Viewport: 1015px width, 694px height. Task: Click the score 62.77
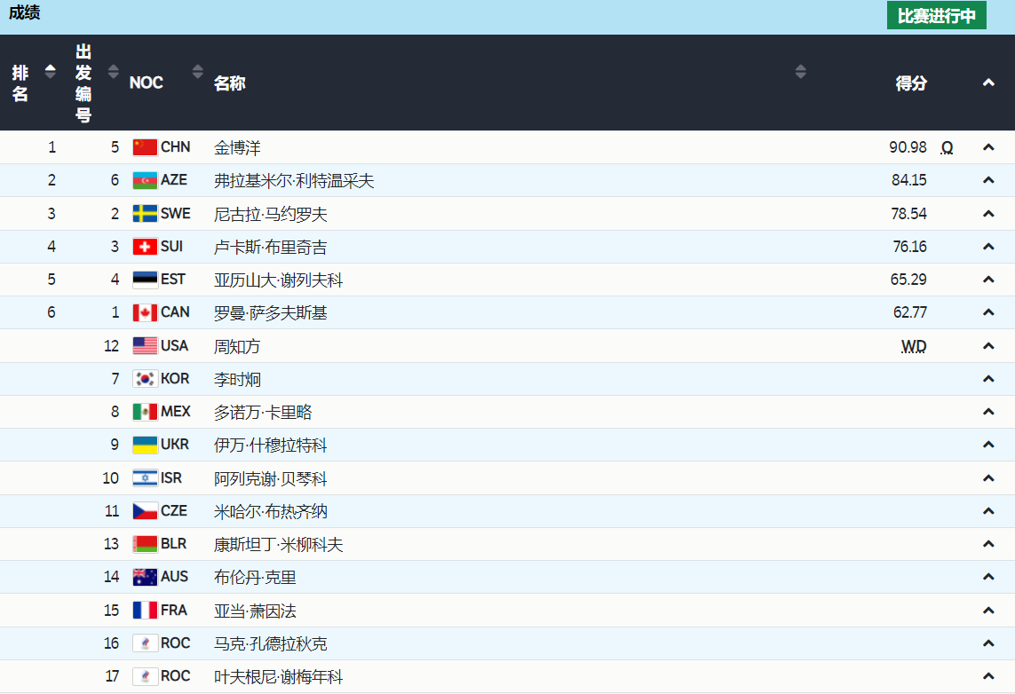(909, 312)
